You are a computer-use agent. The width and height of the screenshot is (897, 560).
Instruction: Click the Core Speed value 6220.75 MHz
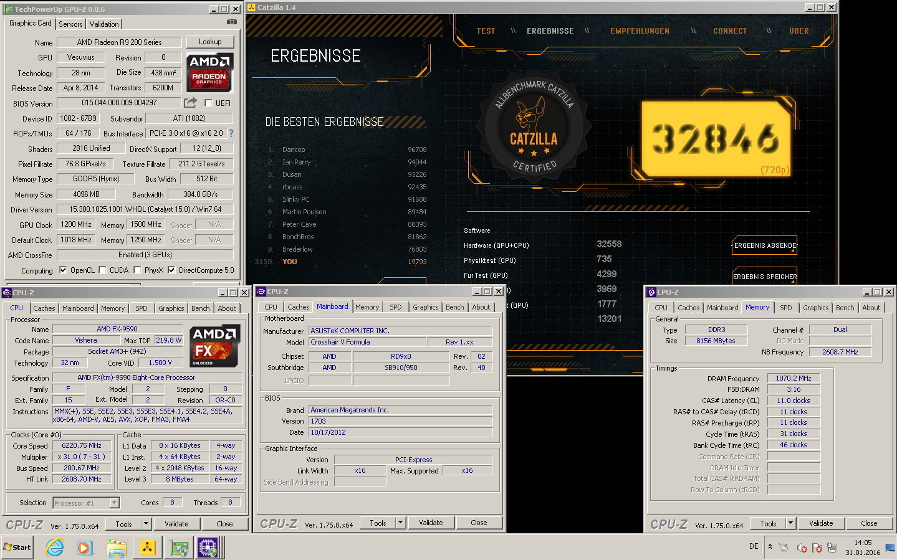[82, 445]
